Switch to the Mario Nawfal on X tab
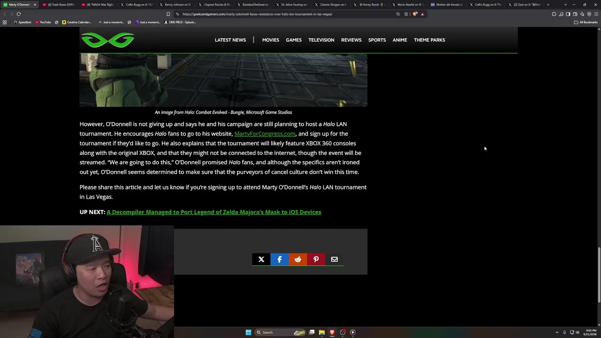 [x=408, y=5]
